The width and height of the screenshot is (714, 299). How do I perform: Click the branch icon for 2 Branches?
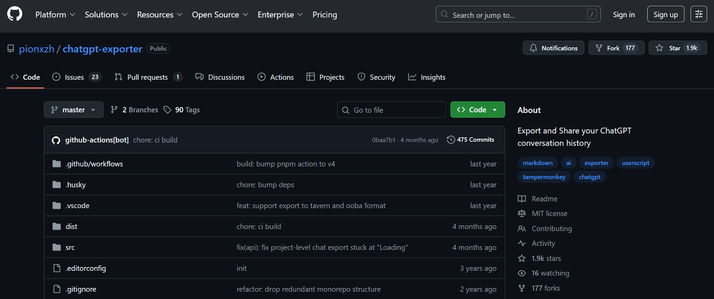point(115,110)
